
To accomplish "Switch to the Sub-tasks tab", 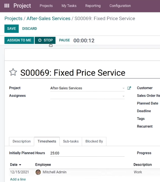I will pyautogui.click(x=71, y=142).
